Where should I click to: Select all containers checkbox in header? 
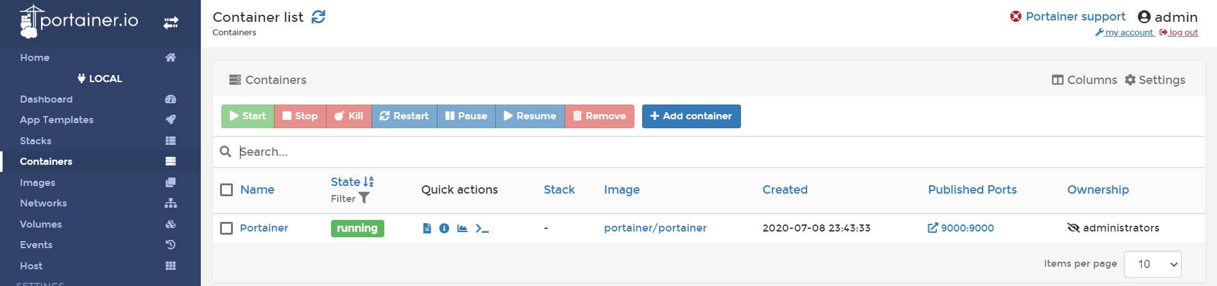point(226,190)
